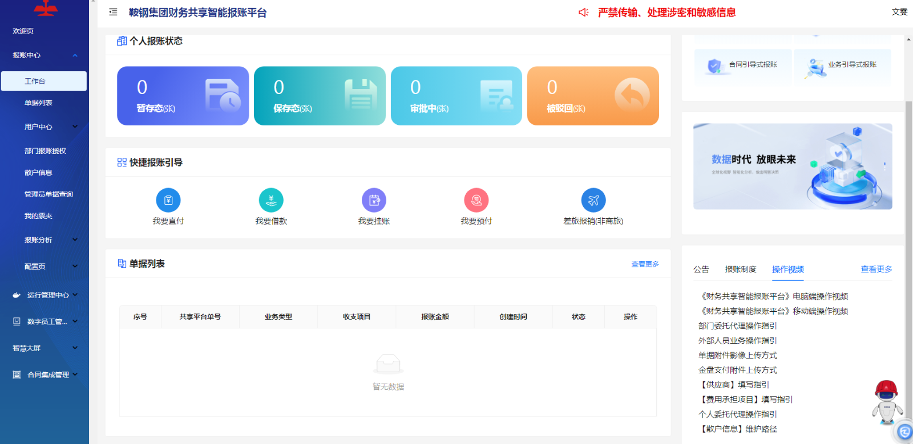
Task: Click 查看更多 link in 单据列表 header
Action: (x=645, y=264)
